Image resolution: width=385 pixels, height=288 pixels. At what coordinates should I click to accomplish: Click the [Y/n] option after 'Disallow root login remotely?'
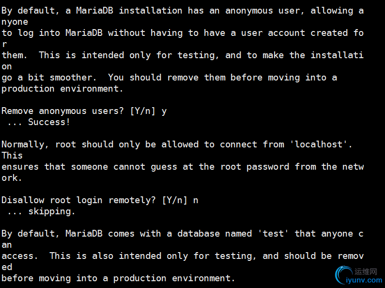coord(175,200)
